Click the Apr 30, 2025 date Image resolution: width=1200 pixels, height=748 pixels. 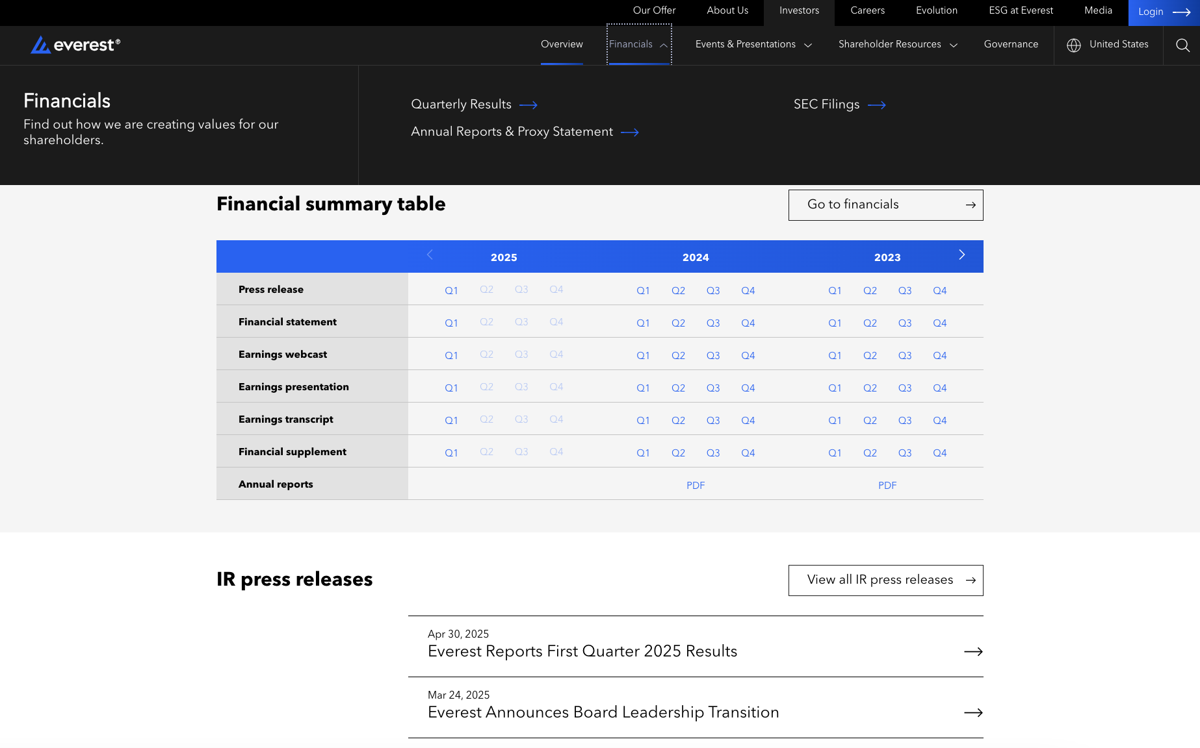(x=458, y=634)
